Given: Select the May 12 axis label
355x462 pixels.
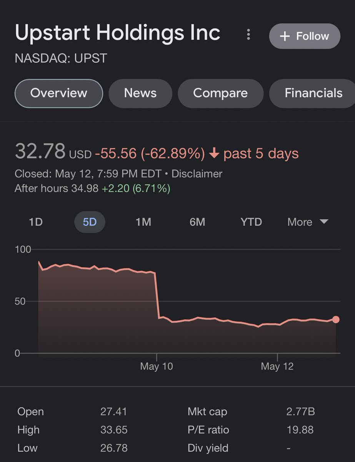Looking at the screenshot, I should (277, 366).
